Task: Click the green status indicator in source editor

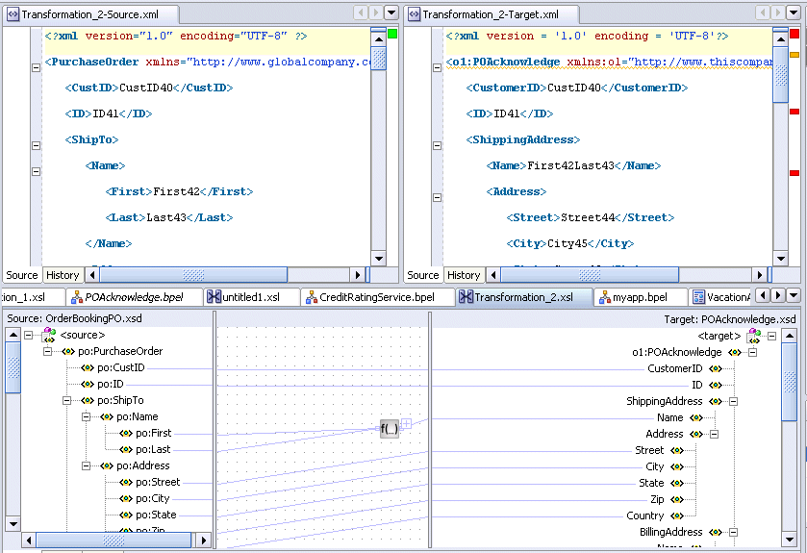Action: [392, 34]
